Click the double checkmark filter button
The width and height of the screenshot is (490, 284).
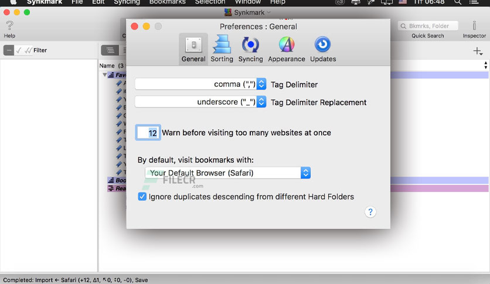point(28,50)
